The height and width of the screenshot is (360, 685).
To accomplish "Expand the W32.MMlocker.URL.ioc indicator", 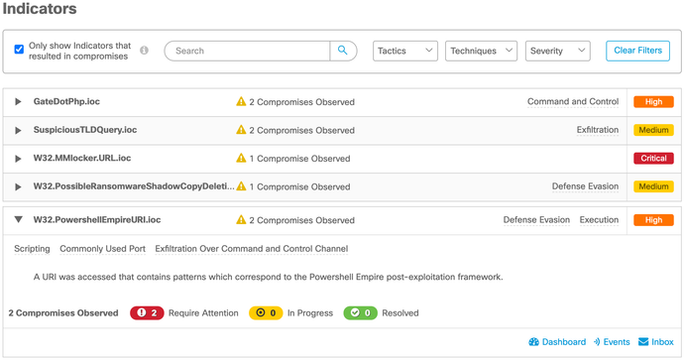I will (x=18, y=159).
